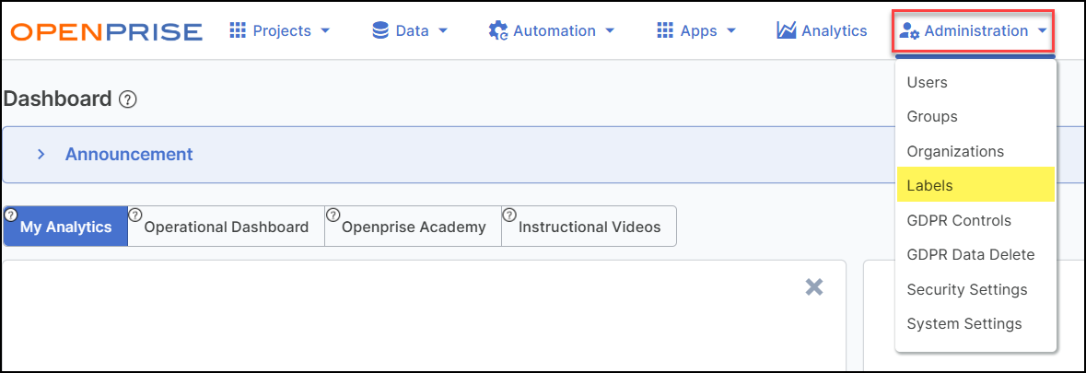Open GDPR Controls menu entry
Screen dimensions: 1086x373
[959, 220]
